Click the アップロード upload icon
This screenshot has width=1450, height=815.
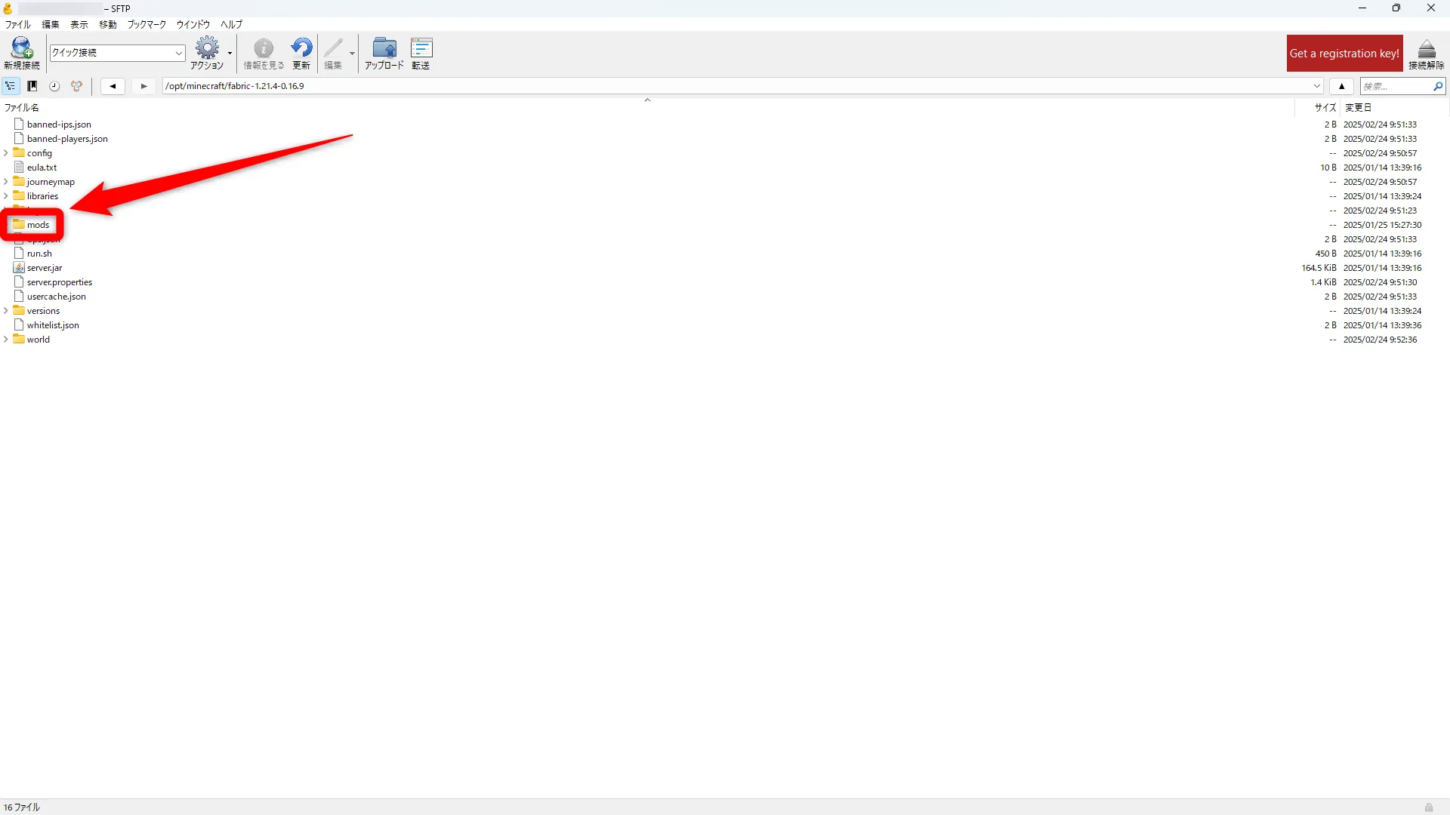(384, 49)
